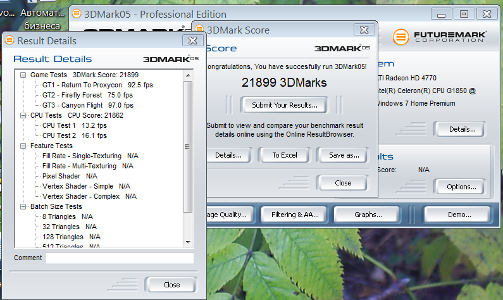Open Options in main 3DMark05 window

[461, 187]
